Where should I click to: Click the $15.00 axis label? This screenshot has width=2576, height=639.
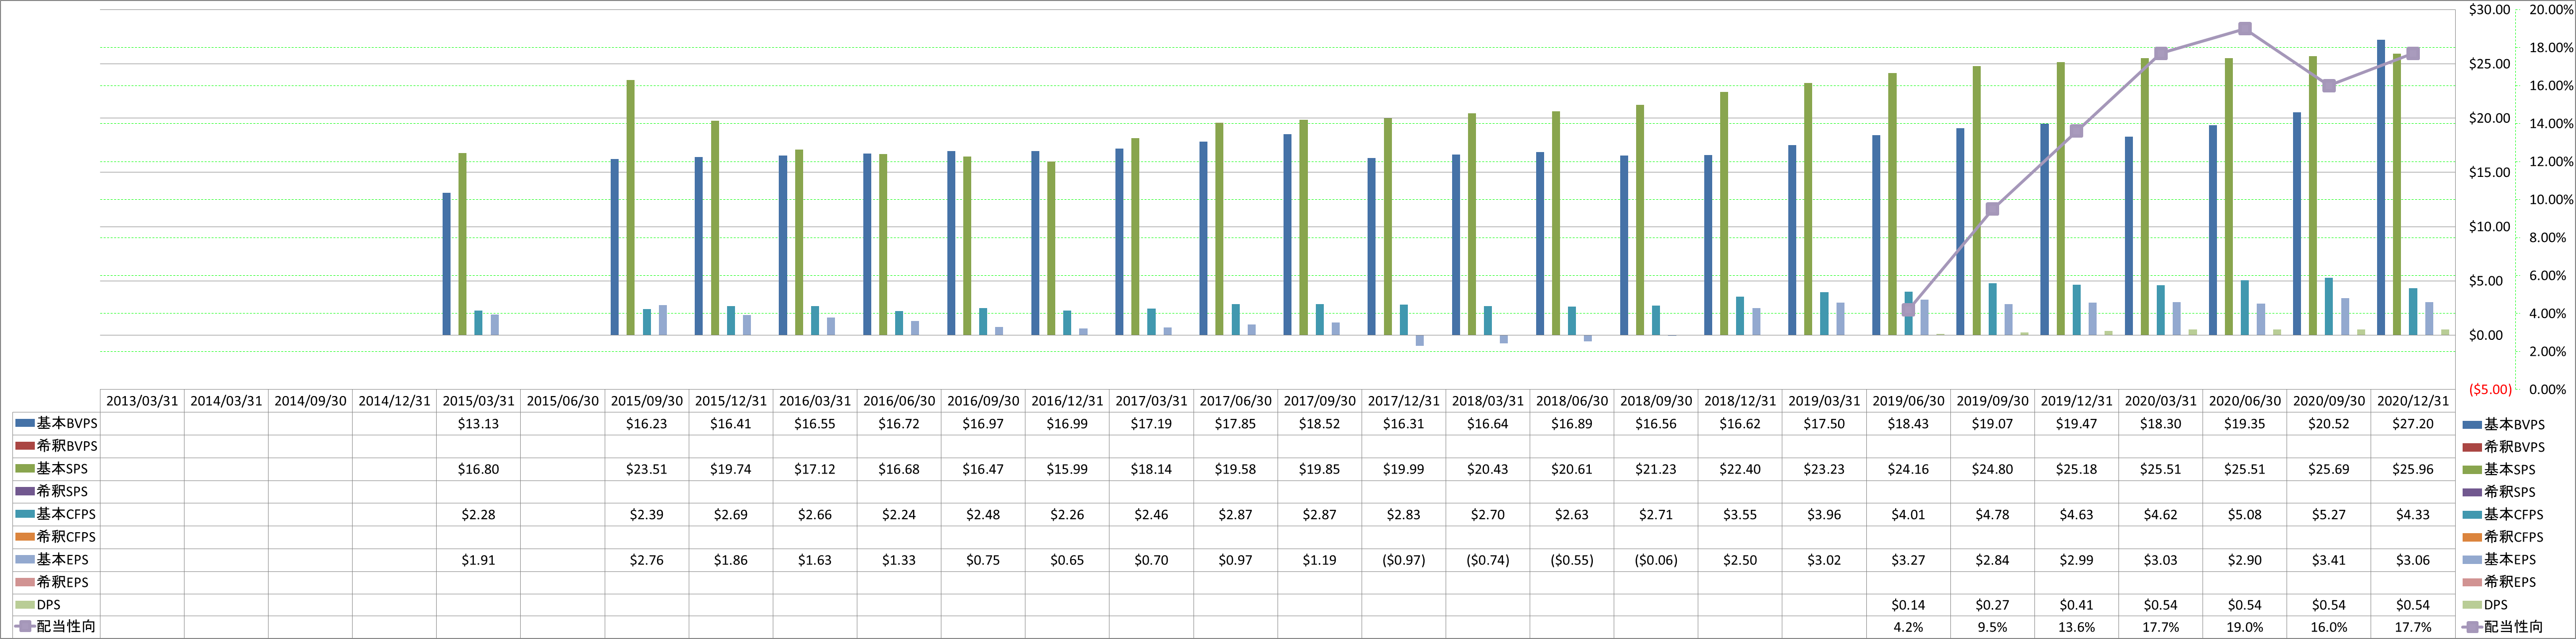click(x=2489, y=172)
